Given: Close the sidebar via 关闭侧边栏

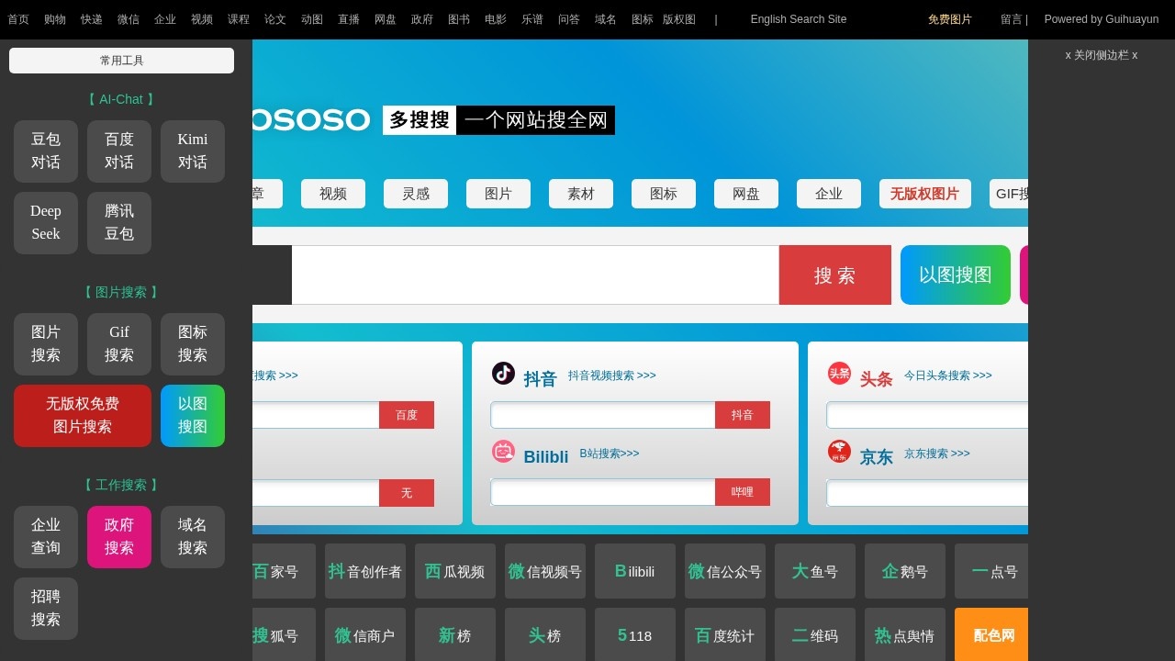Looking at the screenshot, I should [x=1102, y=55].
